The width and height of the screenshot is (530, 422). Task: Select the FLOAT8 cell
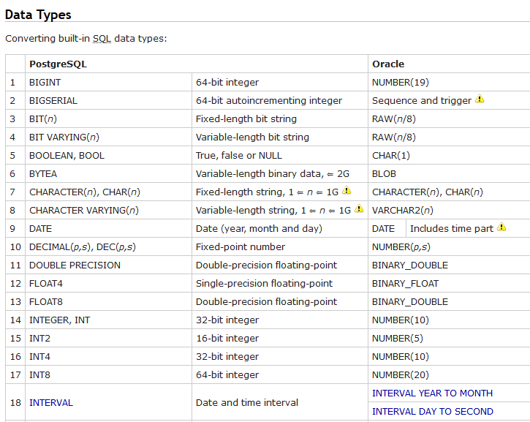click(108, 301)
